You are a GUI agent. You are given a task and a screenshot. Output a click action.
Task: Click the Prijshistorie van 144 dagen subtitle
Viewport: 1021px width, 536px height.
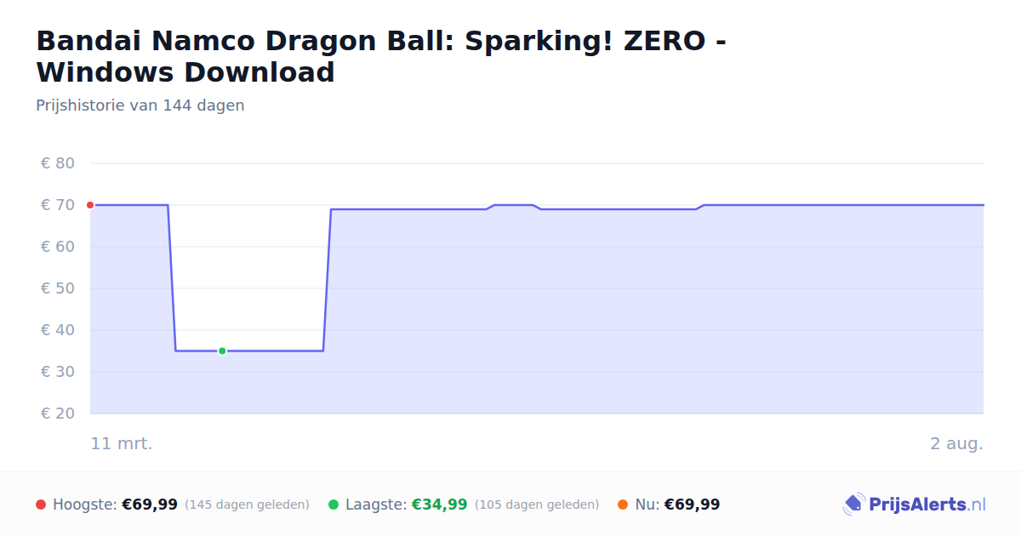coord(140,105)
